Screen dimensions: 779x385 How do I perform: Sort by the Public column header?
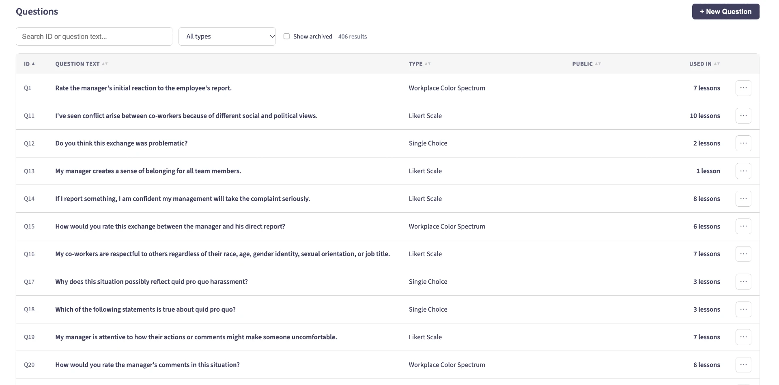pyautogui.click(x=586, y=64)
